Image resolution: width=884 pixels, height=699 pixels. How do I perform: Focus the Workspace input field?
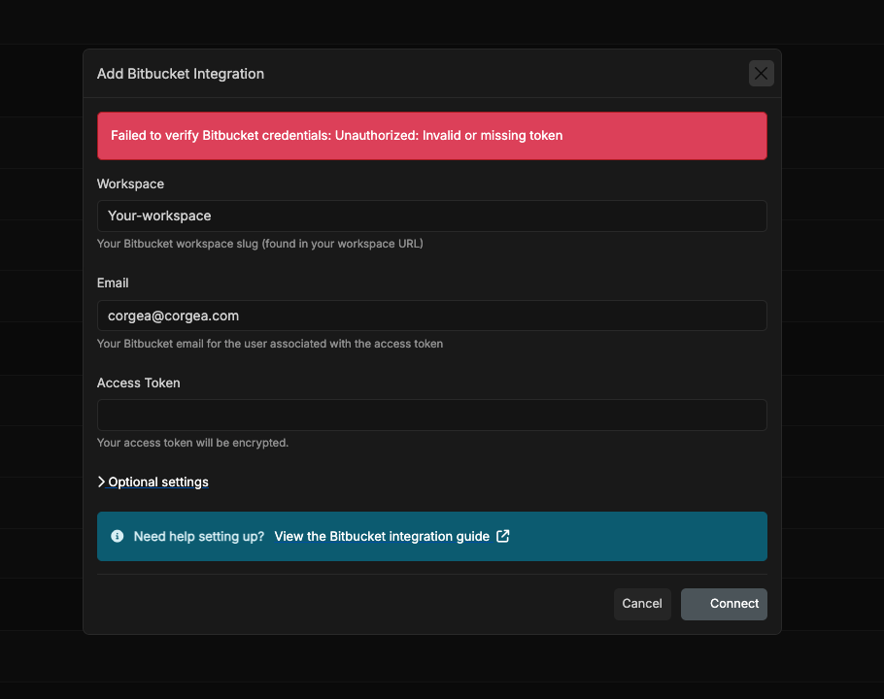click(432, 216)
